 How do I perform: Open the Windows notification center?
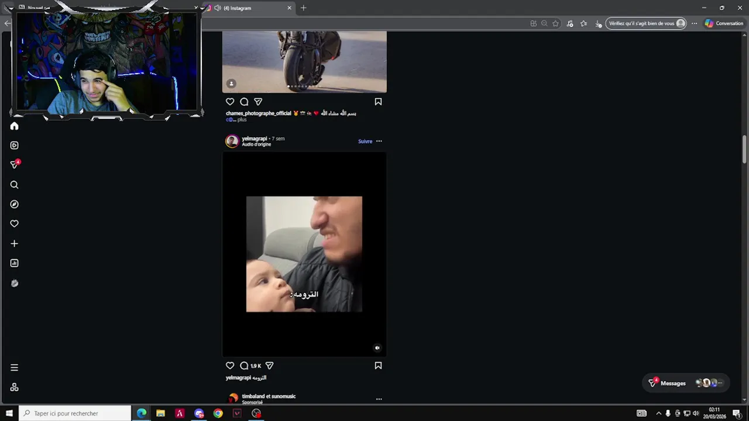(x=737, y=413)
